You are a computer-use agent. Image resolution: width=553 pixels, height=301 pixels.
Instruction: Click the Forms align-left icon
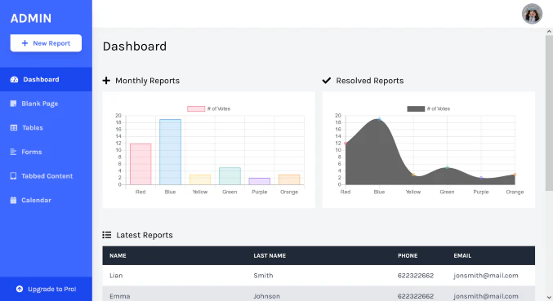click(x=13, y=152)
